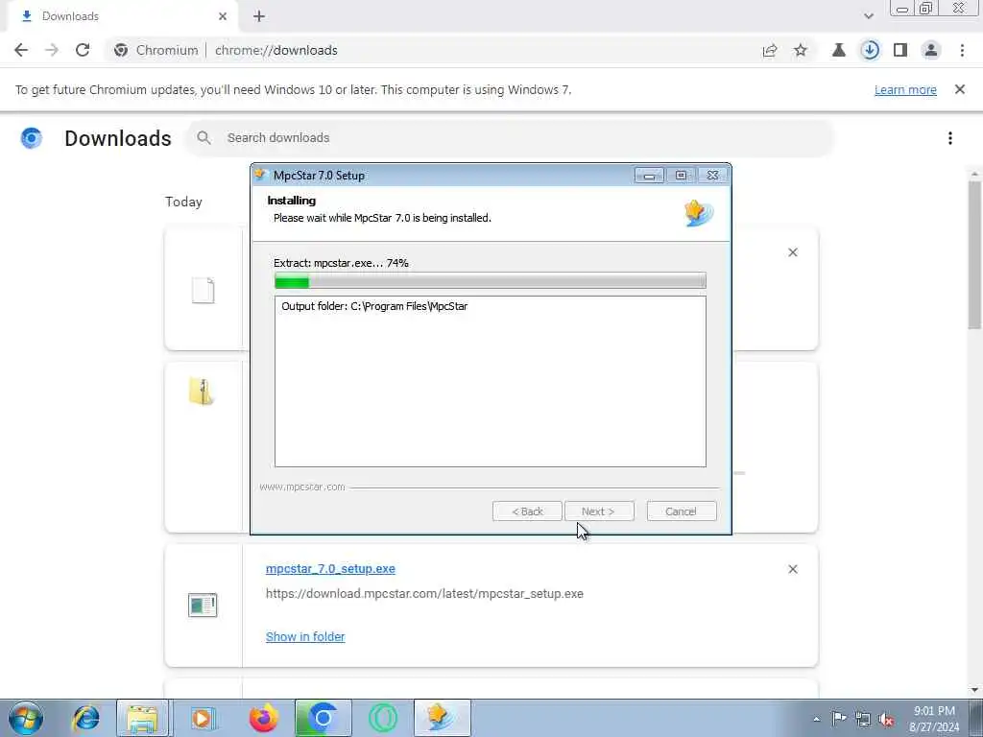Open the mpcstar_7.0_setup.exe link
The image size is (983, 737).
point(330,568)
